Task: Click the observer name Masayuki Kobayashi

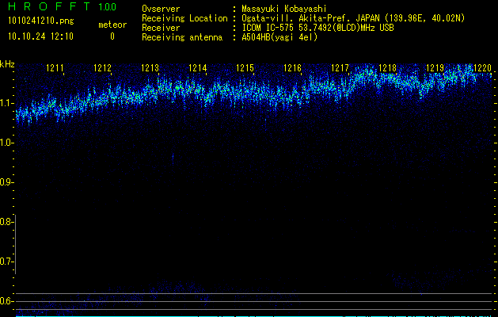Action: (x=283, y=9)
